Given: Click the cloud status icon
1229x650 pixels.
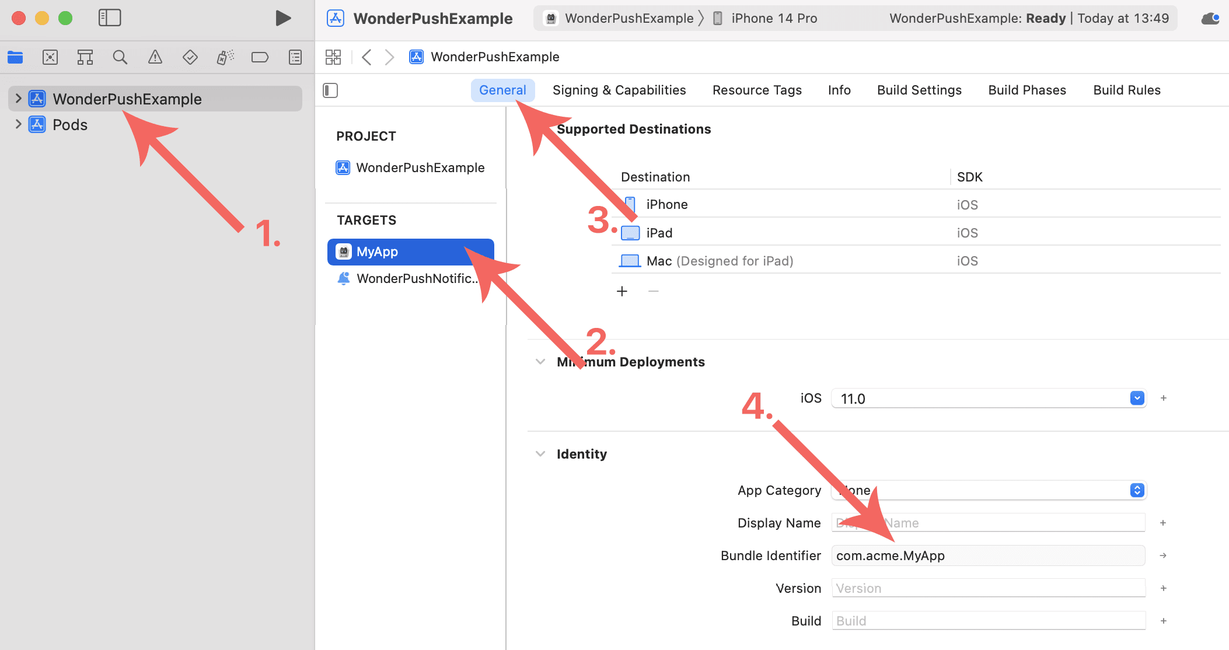Looking at the screenshot, I should 1209,19.
